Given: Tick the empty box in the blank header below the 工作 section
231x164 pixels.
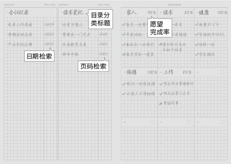Looking at the screenshot, I should (189, 122).
